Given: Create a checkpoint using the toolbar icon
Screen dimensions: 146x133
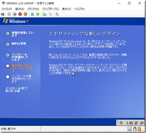Looking at the screenshot, I should pos(44,14).
